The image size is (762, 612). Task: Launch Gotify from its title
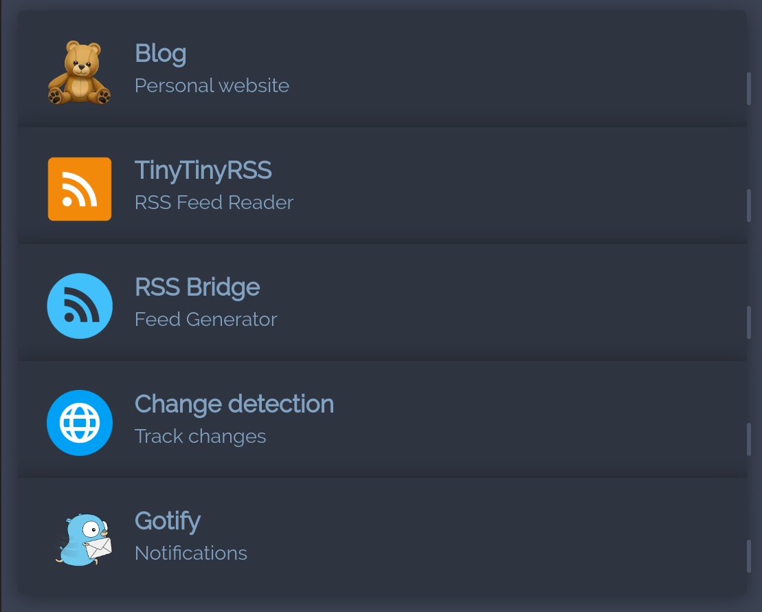[x=168, y=521]
